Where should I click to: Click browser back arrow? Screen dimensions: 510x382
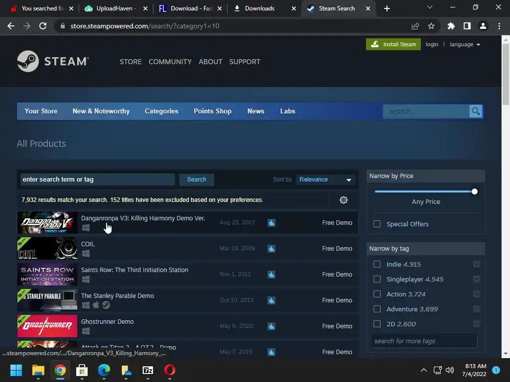click(11, 26)
